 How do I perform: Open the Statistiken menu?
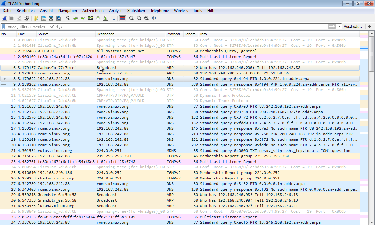[136, 10]
